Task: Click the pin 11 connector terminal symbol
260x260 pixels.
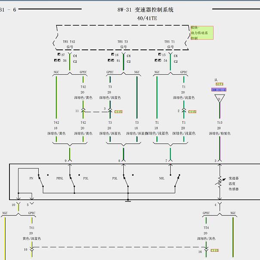Action: point(83,111)
